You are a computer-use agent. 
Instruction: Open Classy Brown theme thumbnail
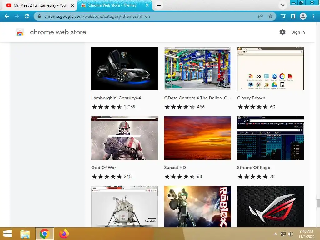click(x=270, y=68)
